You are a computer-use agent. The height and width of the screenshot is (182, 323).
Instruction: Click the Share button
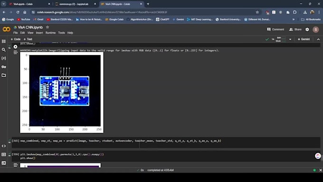pyautogui.click(x=295, y=29)
